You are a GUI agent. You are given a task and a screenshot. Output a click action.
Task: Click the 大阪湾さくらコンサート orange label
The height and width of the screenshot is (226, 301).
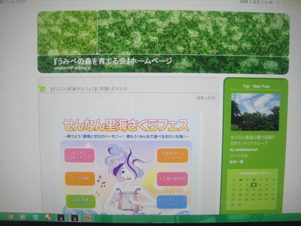tap(173, 155)
